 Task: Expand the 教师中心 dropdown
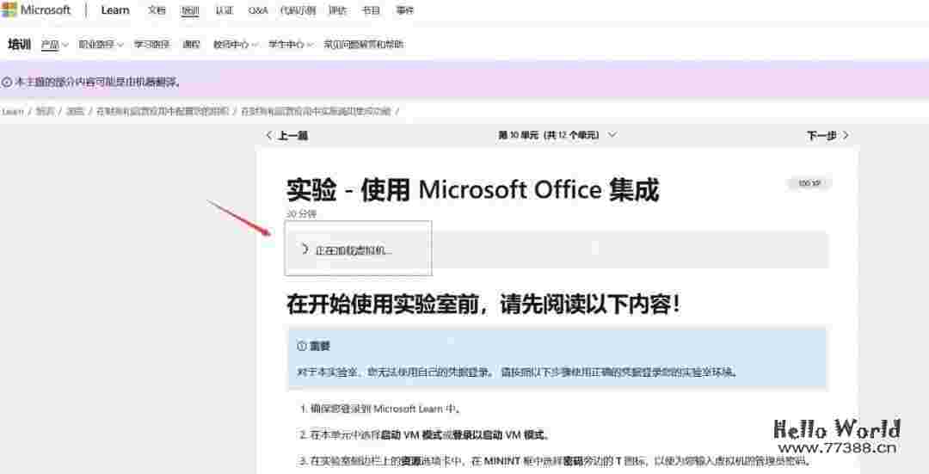(x=236, y=45)
